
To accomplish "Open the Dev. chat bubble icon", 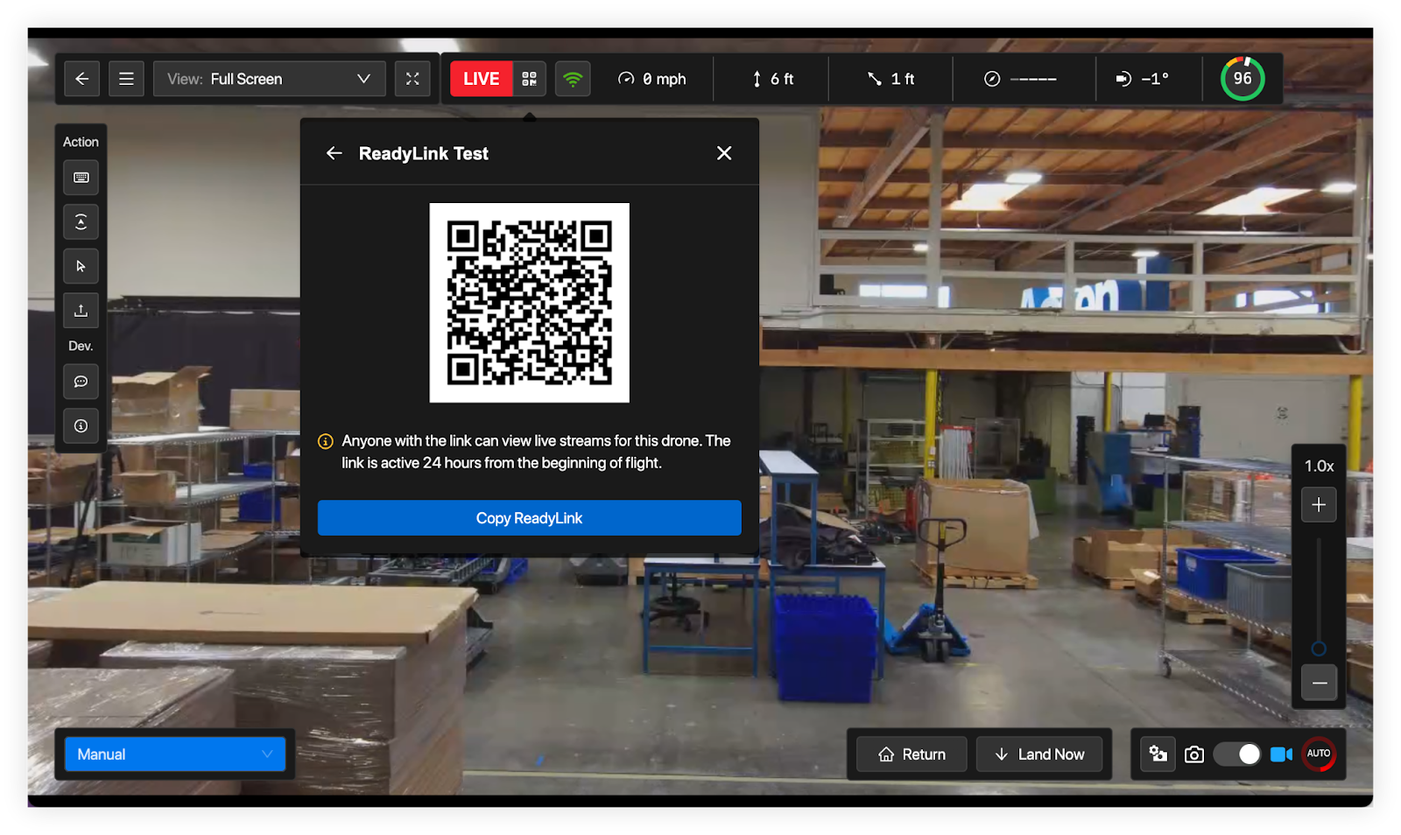I will 81,382.
